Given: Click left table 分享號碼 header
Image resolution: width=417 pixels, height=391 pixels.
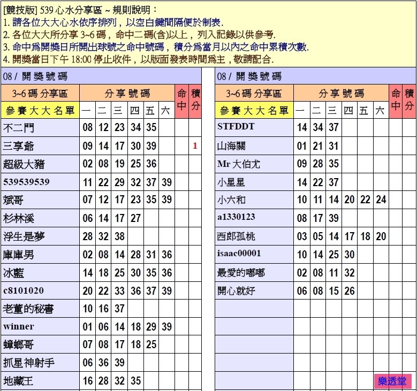Looking at the screenshot, I should pyautogui.click(x=127, y=93).
